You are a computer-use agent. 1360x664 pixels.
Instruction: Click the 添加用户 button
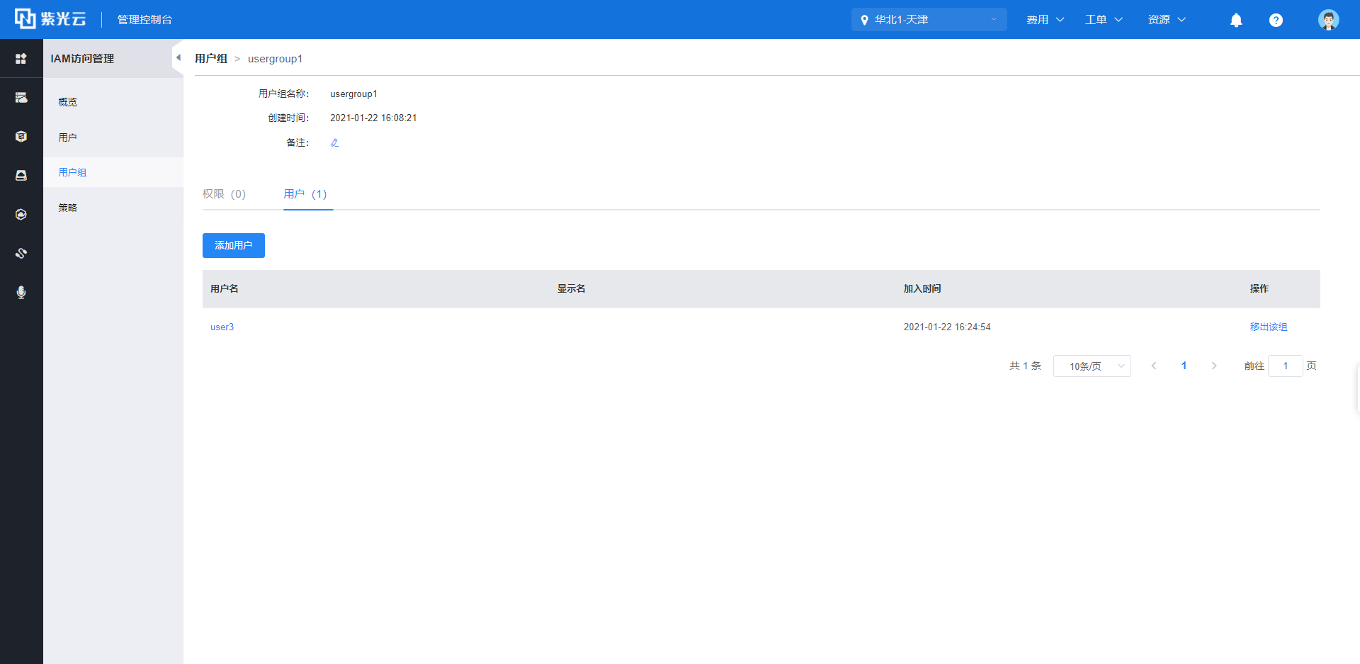pyautogui.click(x=234, y=246)
